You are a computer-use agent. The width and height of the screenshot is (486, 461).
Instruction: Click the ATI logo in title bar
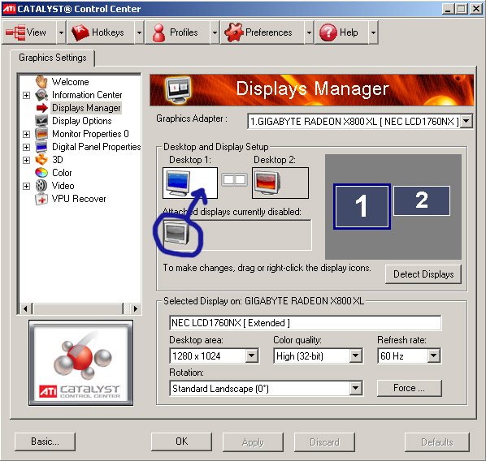(x=9, y=9)
